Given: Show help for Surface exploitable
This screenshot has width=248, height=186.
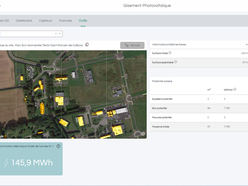Looking at the screenshot, I should [176, 62].
